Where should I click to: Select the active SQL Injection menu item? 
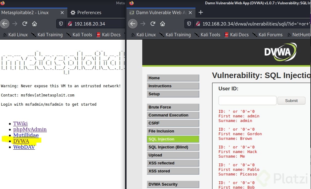click(173, 139)
